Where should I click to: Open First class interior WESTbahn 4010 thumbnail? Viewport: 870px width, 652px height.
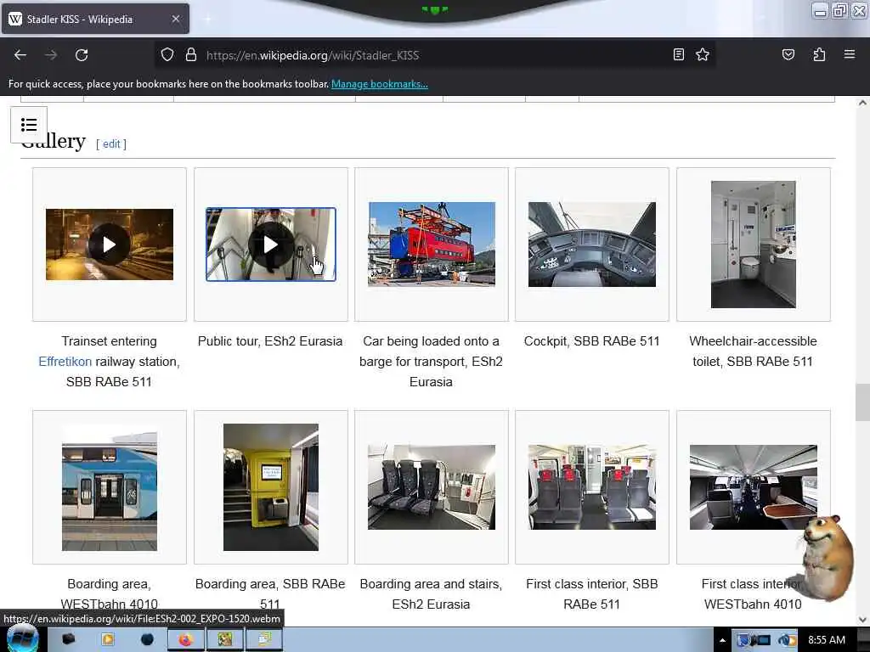coord(754,487)
